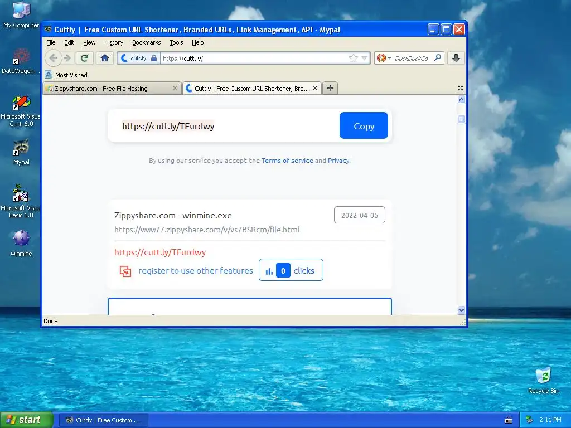Screen dimensions: 571x428
Task: Open a new tab with plus button
Action: pos(330,88)
